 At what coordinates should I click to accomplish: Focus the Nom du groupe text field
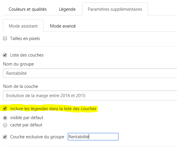[90, 73]
